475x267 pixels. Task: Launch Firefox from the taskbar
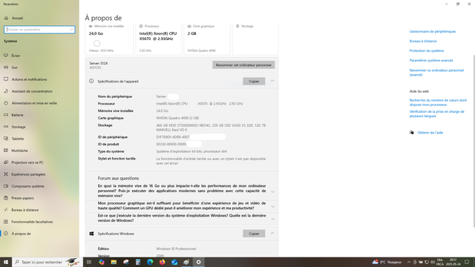(162, 262)
